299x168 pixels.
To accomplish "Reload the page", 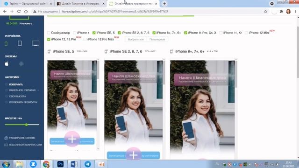I will pyautogui.click(x=19, y=11).
